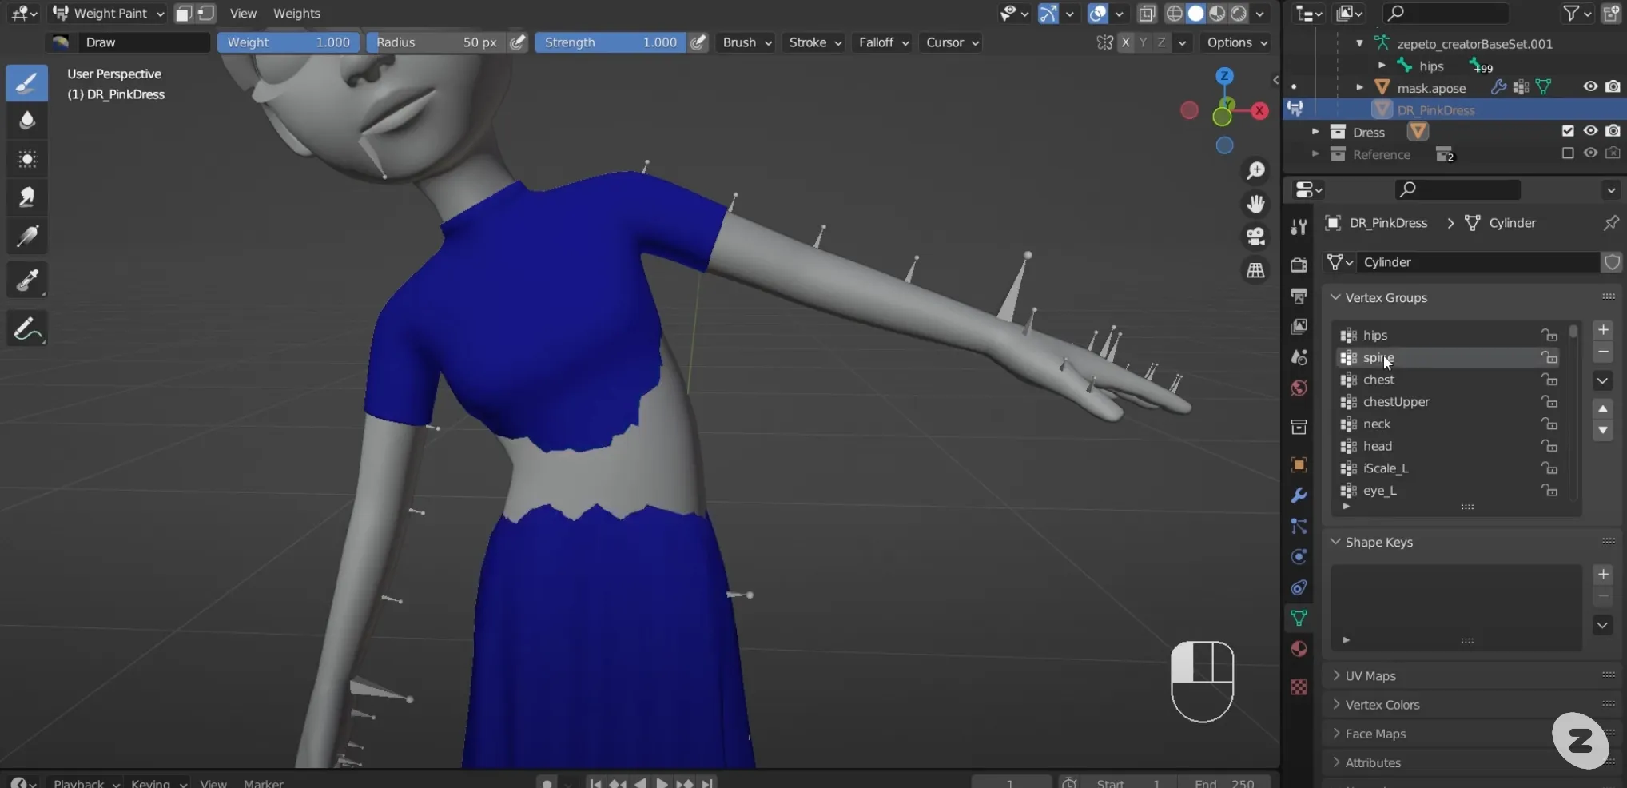
Task: Toggle render camera for mask.apose
Action: tap(1613, 86)
